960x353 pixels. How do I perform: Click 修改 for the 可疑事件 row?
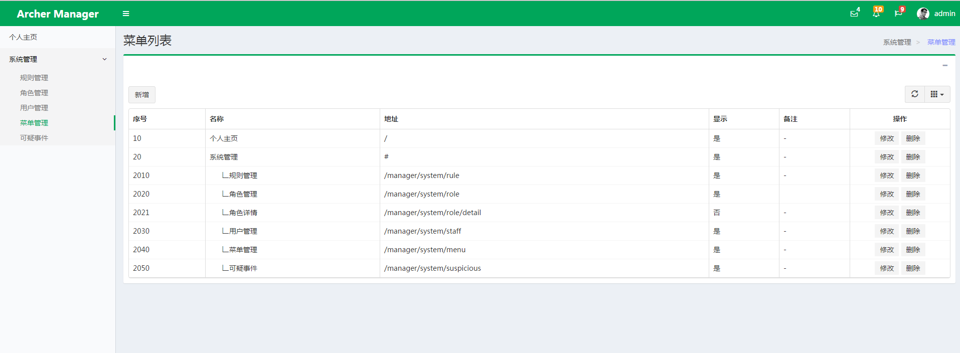point(887,268)
